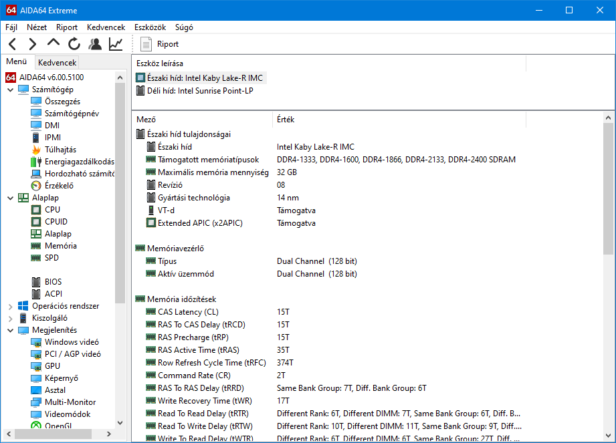616x443 pixels.
Task: Open the Fájl menu
Action: pos(11,27)
